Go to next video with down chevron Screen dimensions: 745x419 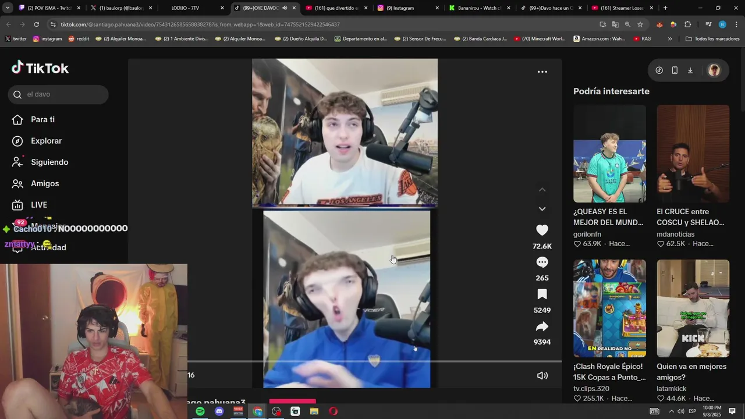(542, 209)
